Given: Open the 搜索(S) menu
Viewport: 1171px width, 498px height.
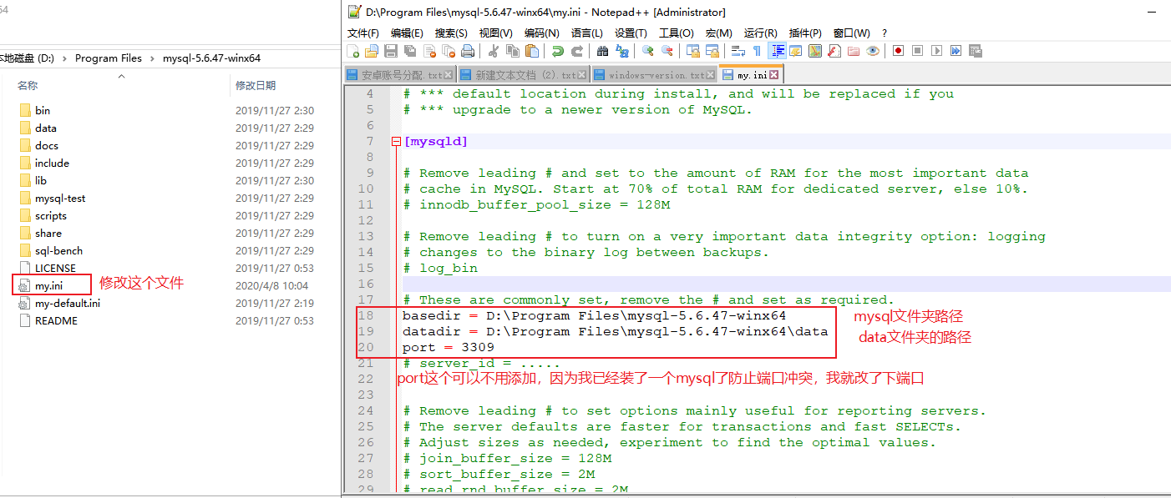Looking at the screenshot, I should pos(451,33).
